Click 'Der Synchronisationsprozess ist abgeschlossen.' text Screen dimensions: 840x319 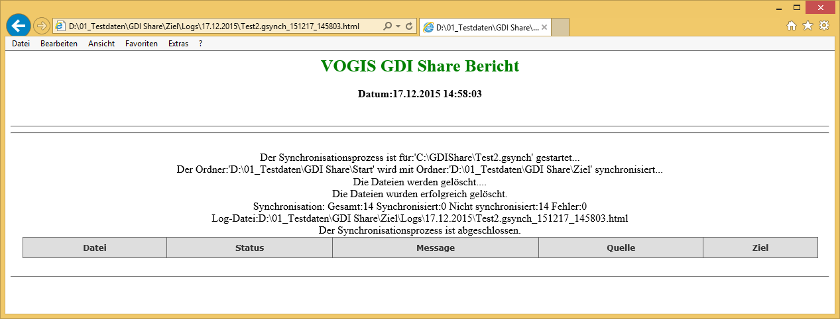(420, 230)
